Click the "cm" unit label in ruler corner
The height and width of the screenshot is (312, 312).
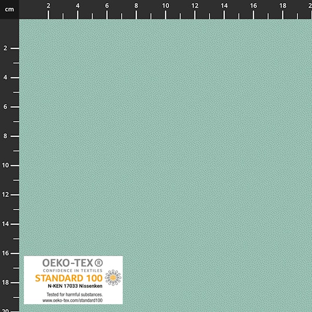point(9,6)
